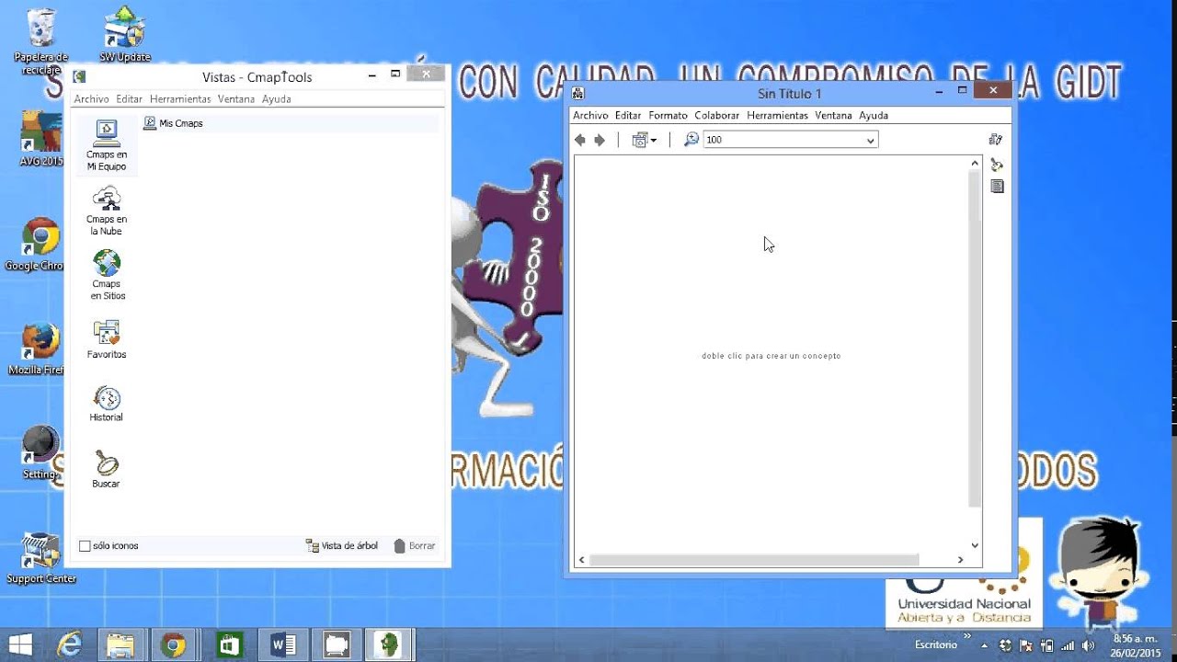Click the horizontal scrollbar right arrow

tap(960, 559)
